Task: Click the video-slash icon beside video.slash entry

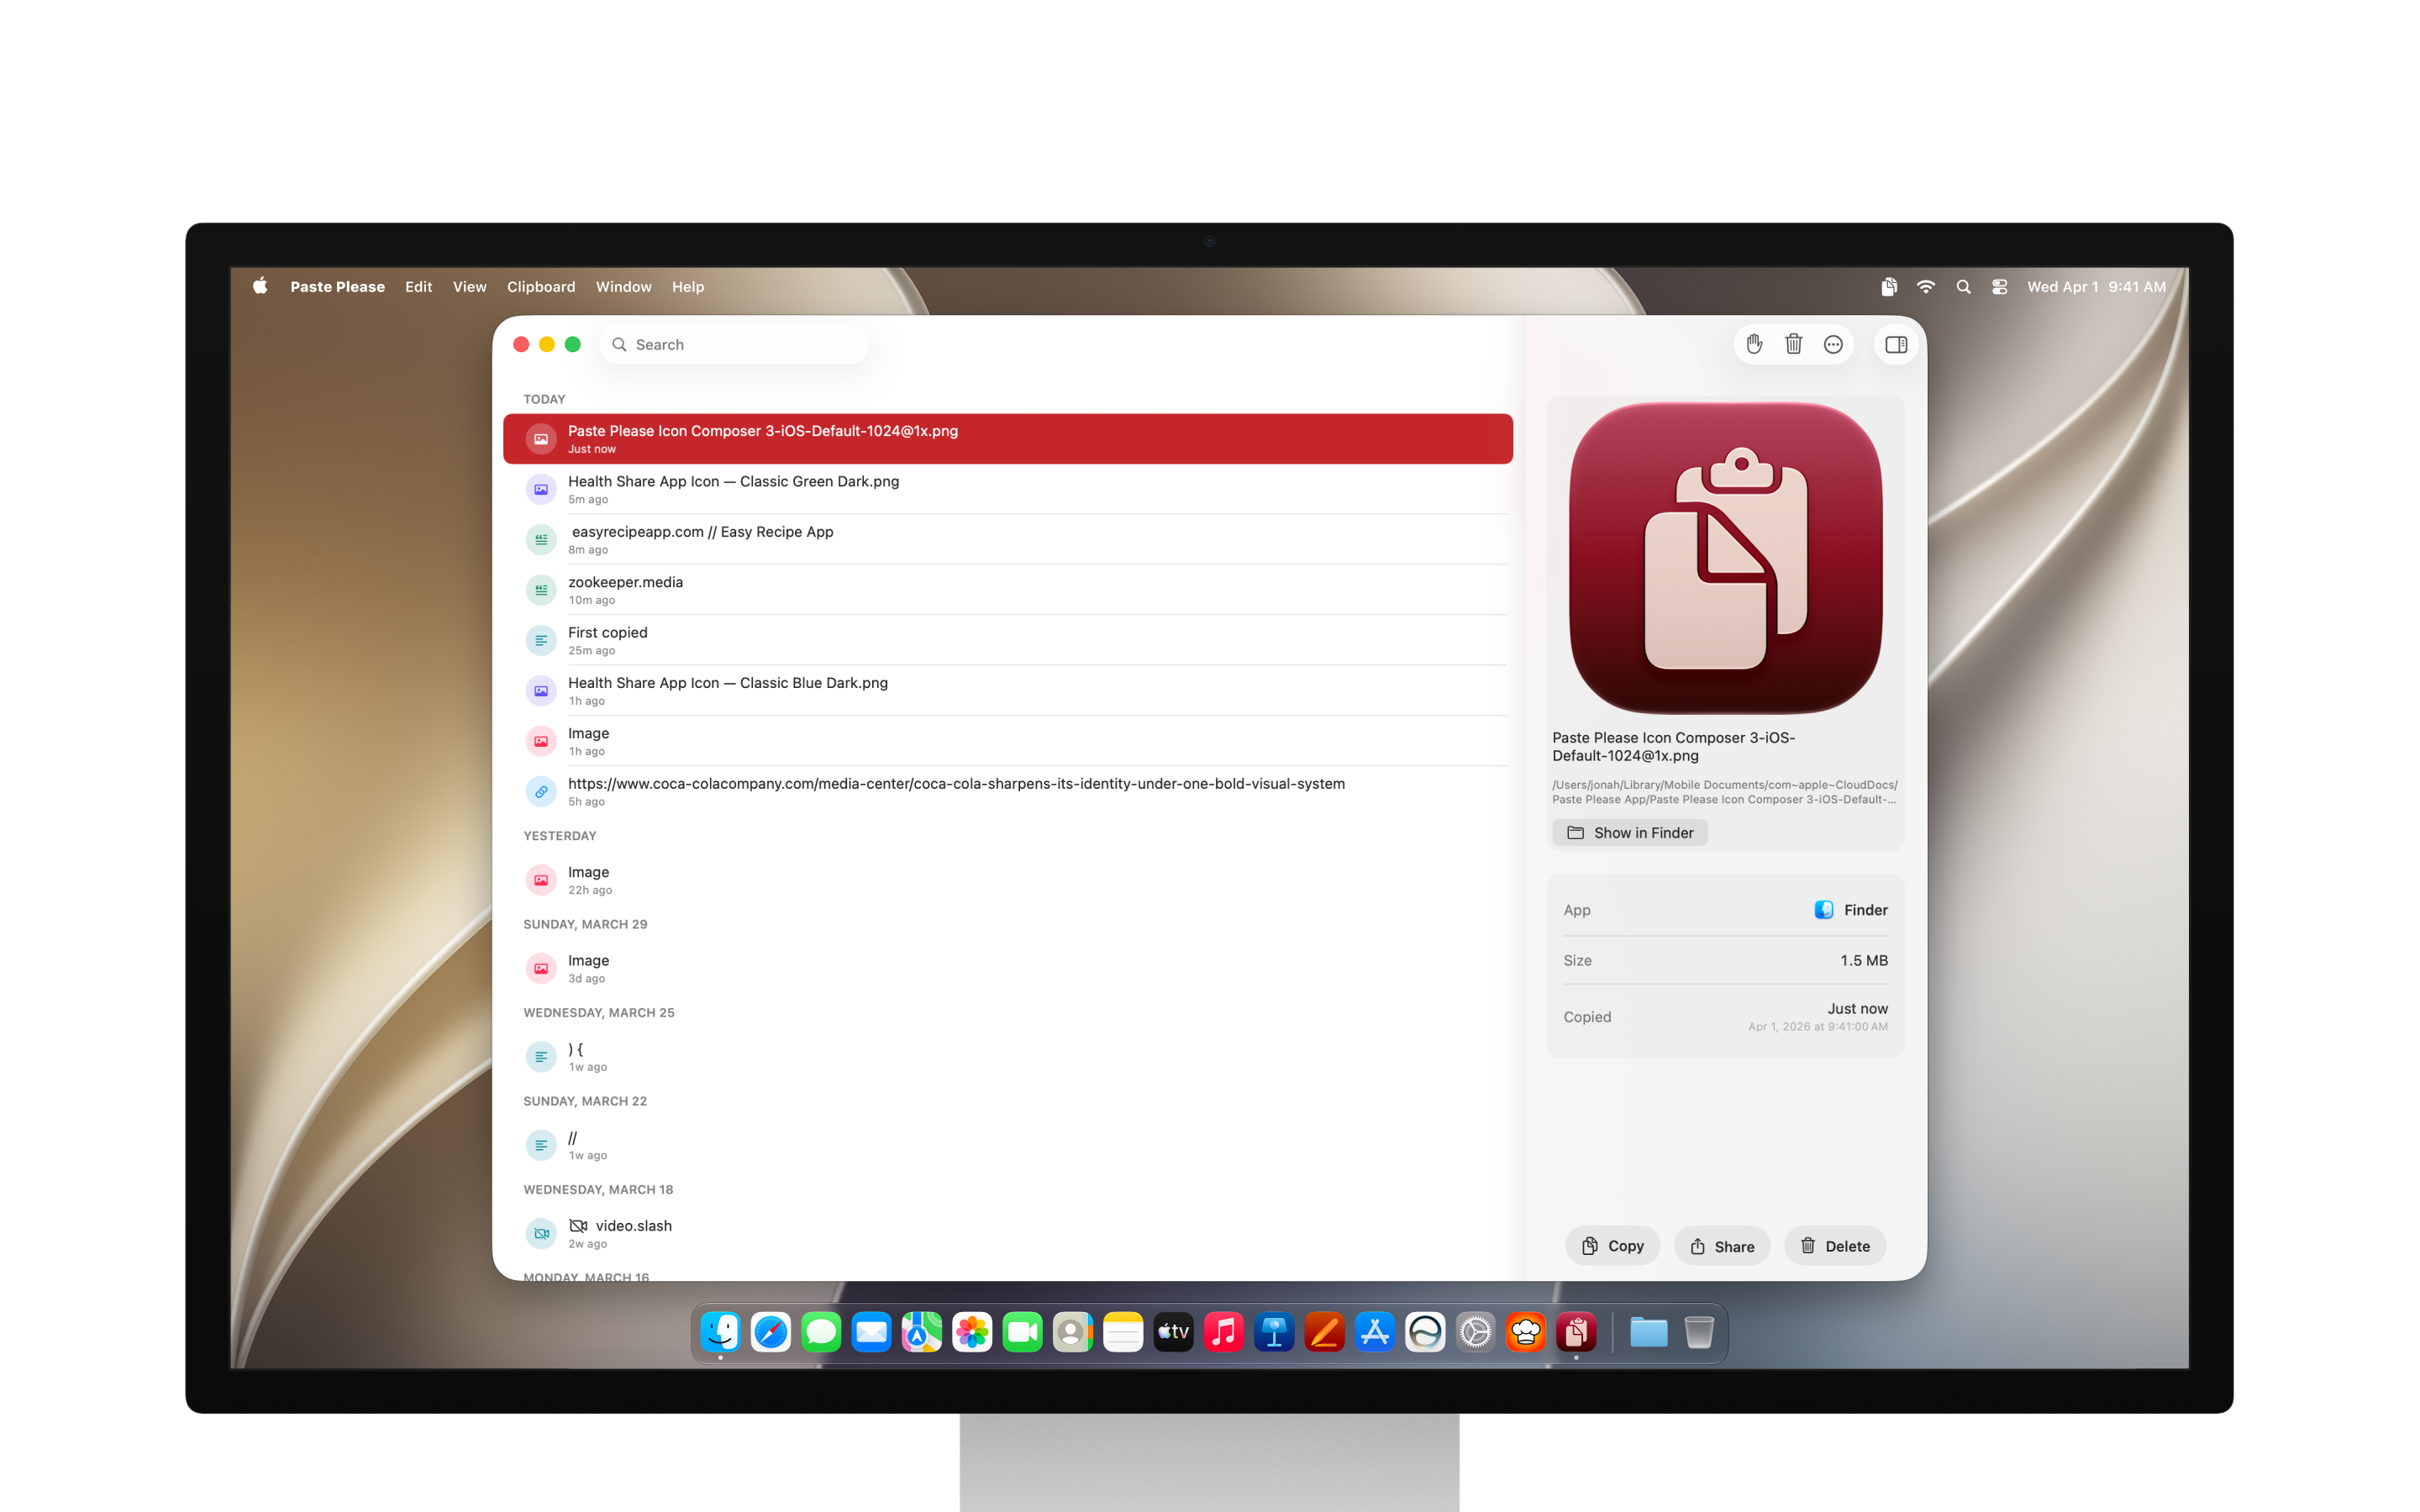Action: [541, 1234]
